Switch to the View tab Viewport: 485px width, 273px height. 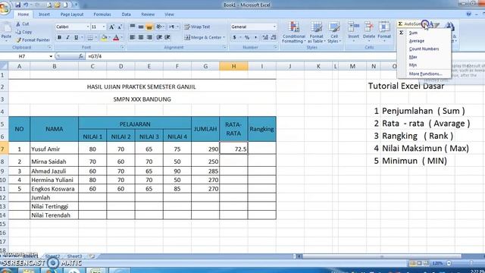[169, 14]
